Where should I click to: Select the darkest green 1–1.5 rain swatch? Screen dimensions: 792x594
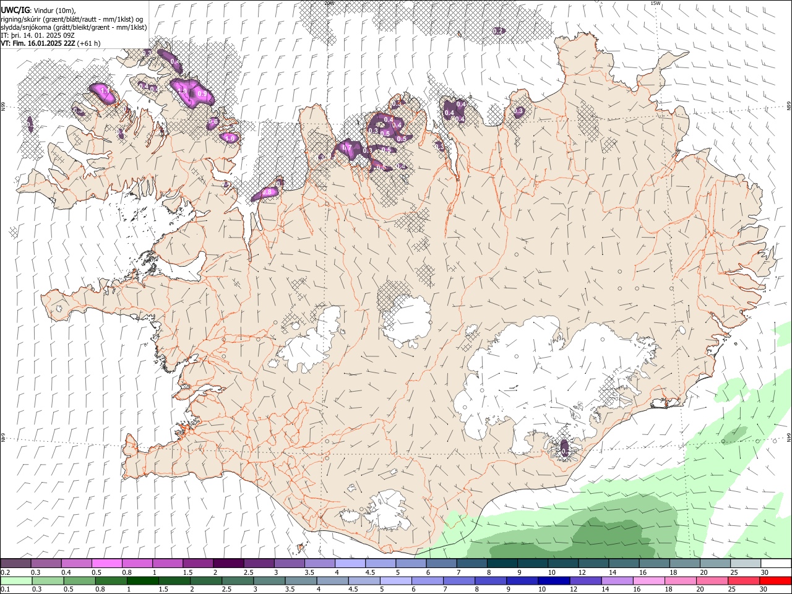point(142,580)
